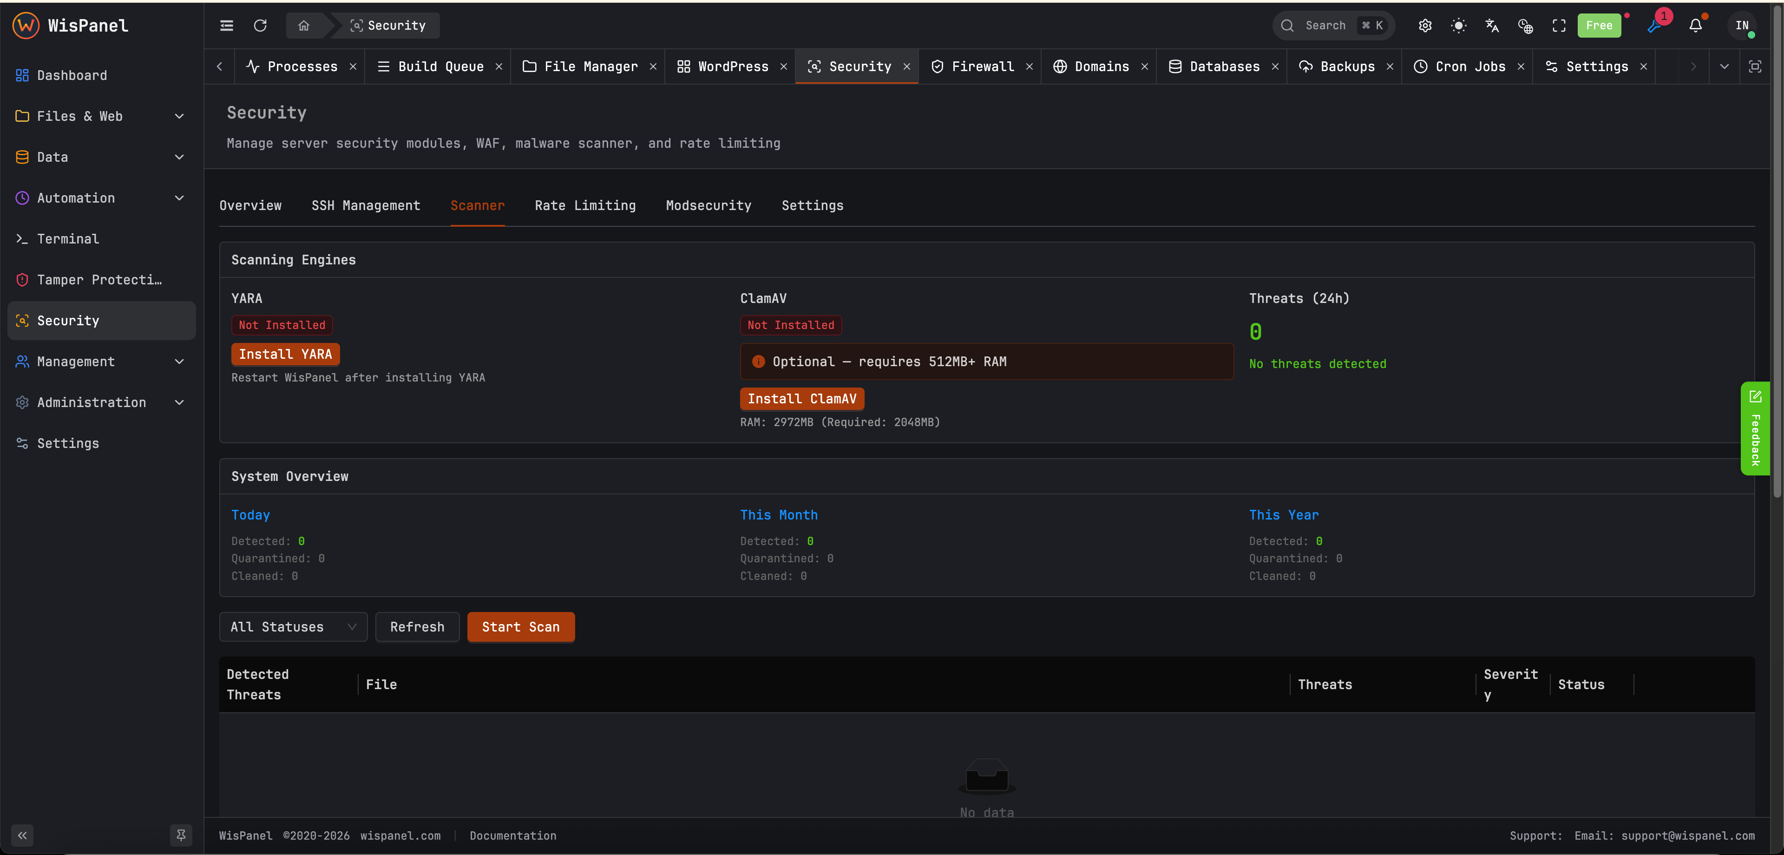Open Settings in the sidebar
The height and width of the screenshot is (855, 1784).
[101, 443]
